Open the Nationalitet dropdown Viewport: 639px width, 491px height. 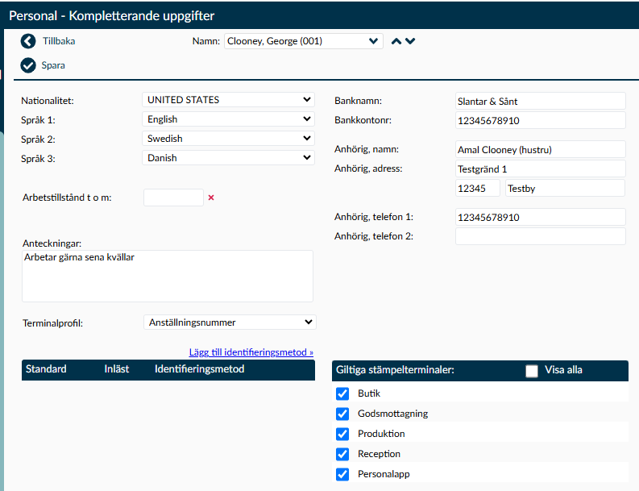[x=228, y=100]
